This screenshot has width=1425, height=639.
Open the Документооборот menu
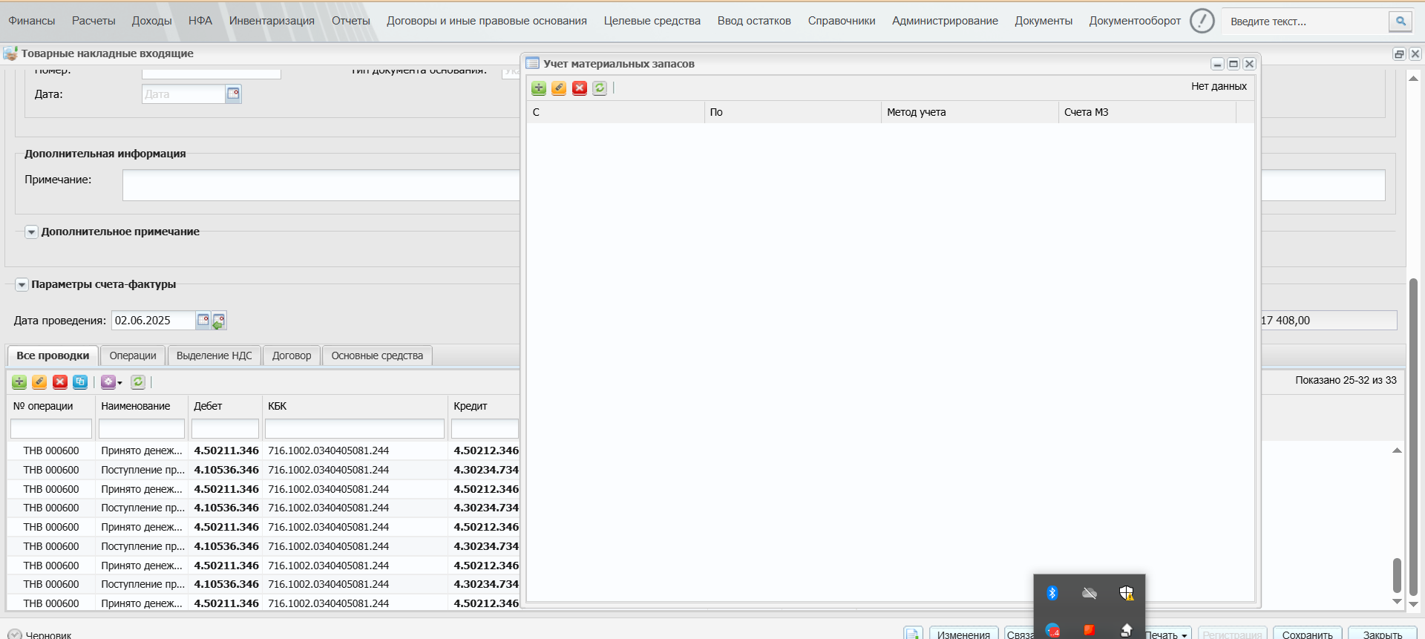(x=1135, y=21)
